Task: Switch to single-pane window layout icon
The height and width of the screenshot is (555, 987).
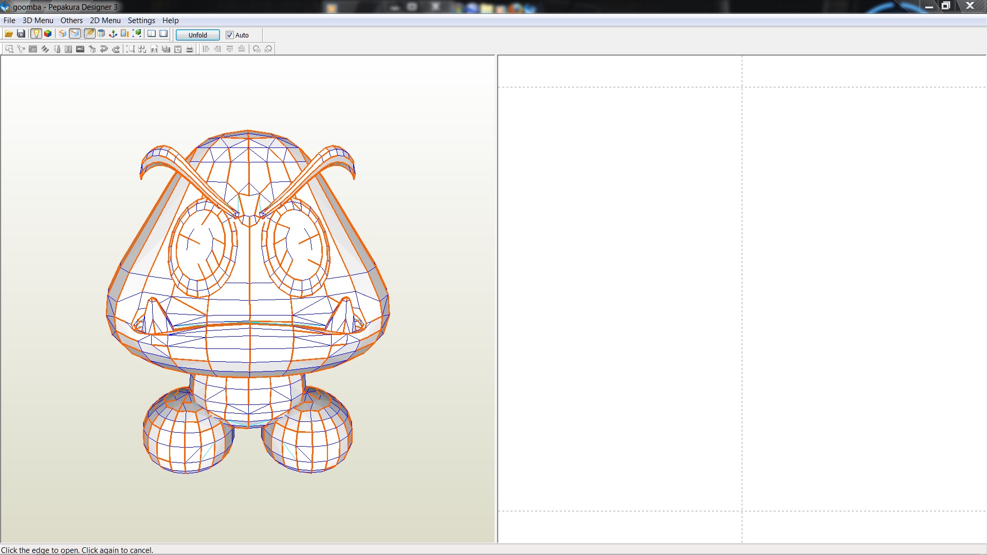Action: (163, 34)
